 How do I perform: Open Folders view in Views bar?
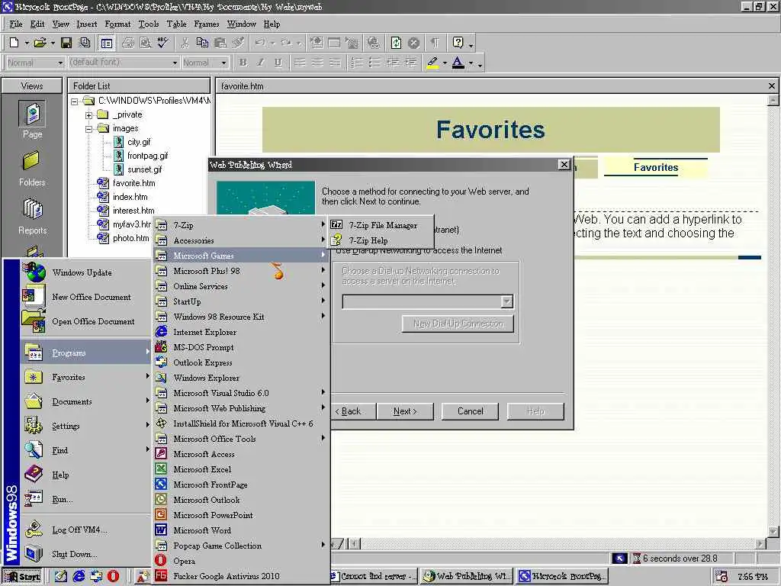[x=32, y=169]
